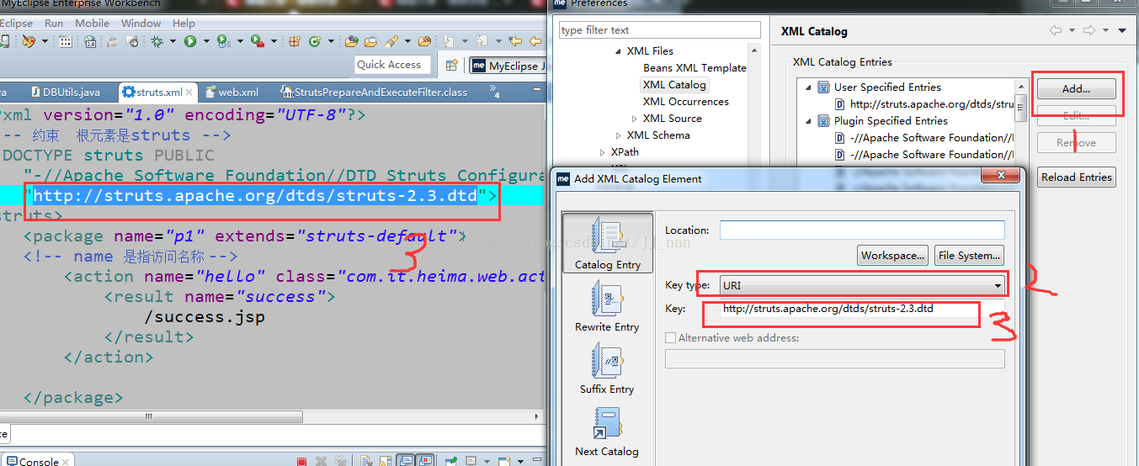Select Beans XML Template tree item
Viewport: 1139px width, 466px height.
(695, 68)
